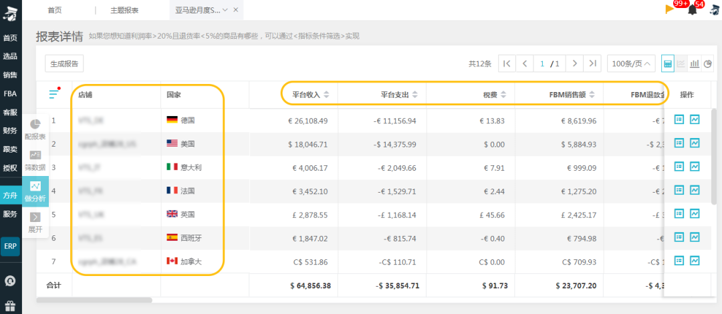722x314 pixels.
Task: Open FBA in the sidebar
Action: [x=10, y=93]
